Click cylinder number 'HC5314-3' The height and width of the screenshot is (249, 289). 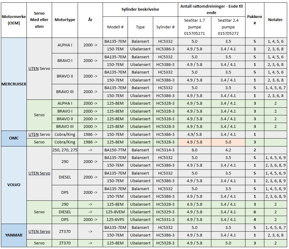(x=165, y=150)
